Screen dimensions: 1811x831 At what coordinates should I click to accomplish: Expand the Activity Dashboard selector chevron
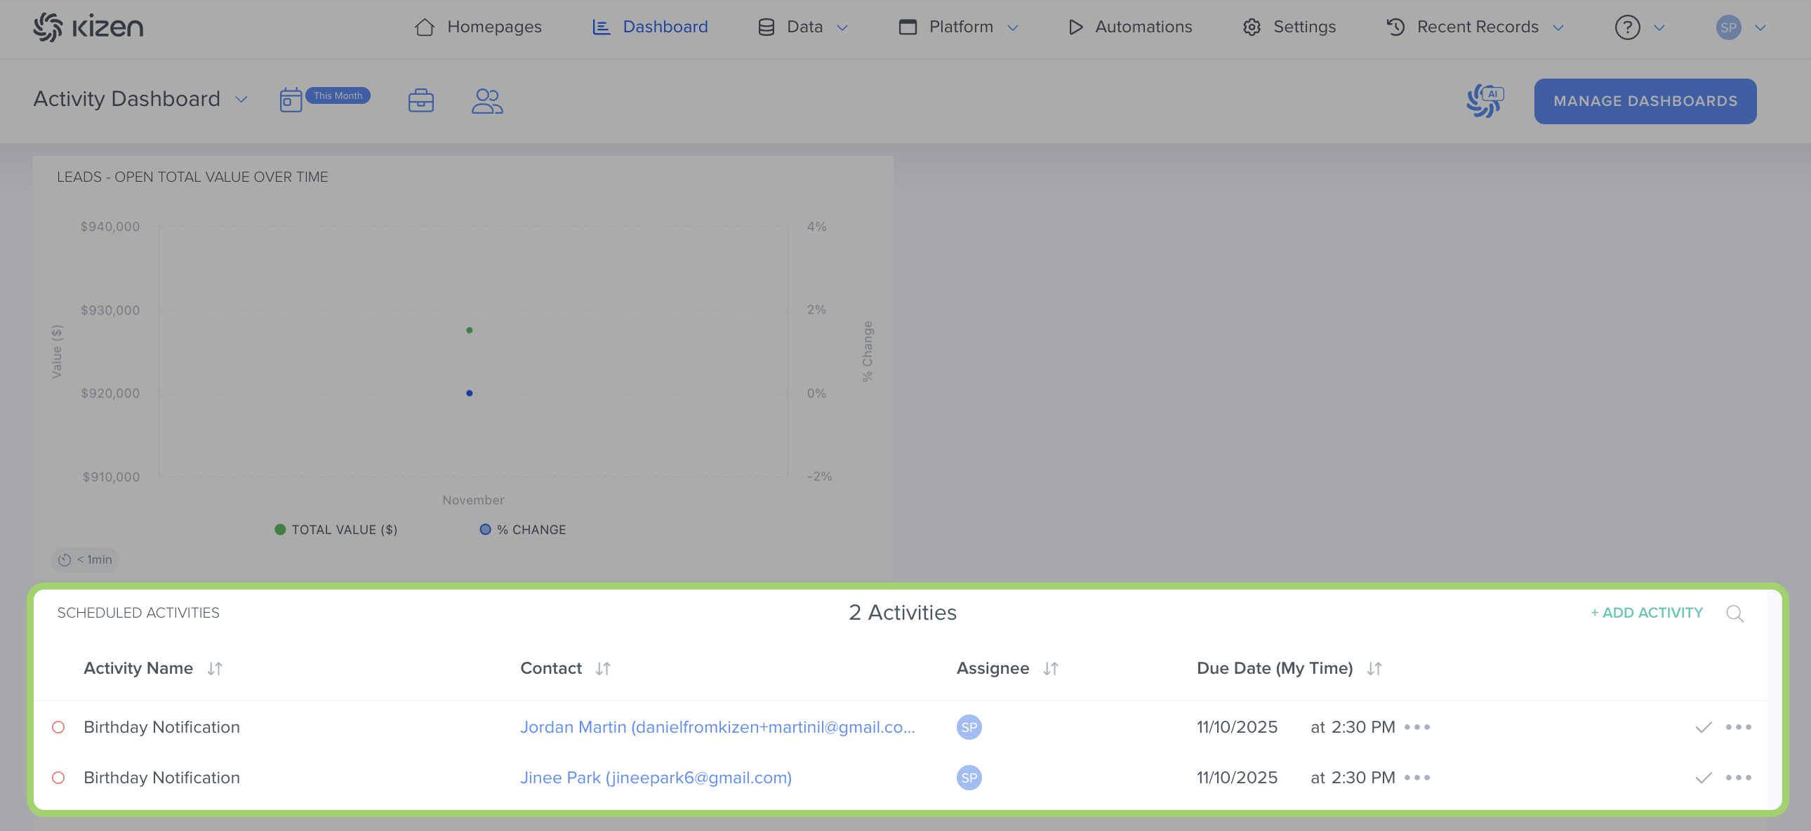(241, 100)
